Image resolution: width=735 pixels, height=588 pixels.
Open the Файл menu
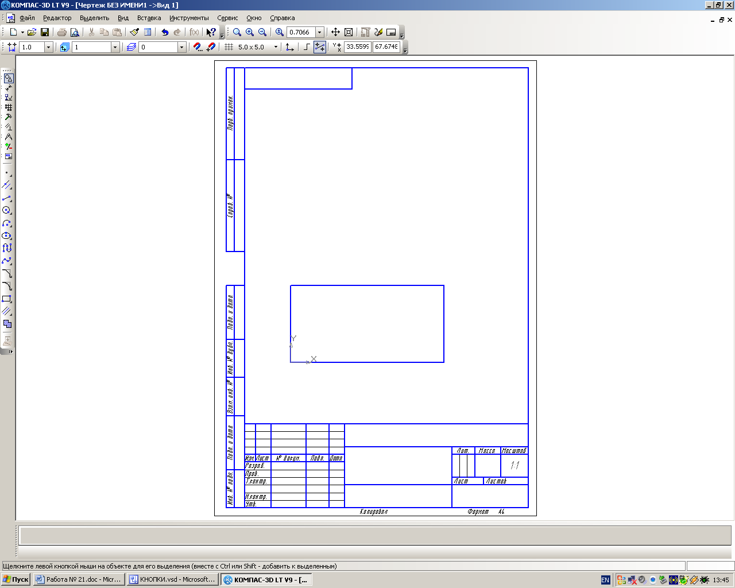tap(27, 18)
